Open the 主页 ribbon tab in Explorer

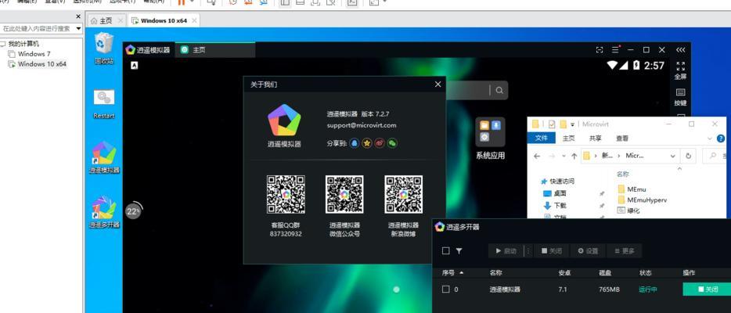tap(569, 139)
